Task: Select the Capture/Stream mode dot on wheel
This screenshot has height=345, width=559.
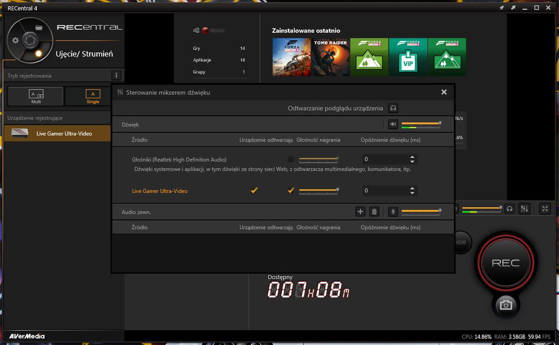Action: coord(39,53)
